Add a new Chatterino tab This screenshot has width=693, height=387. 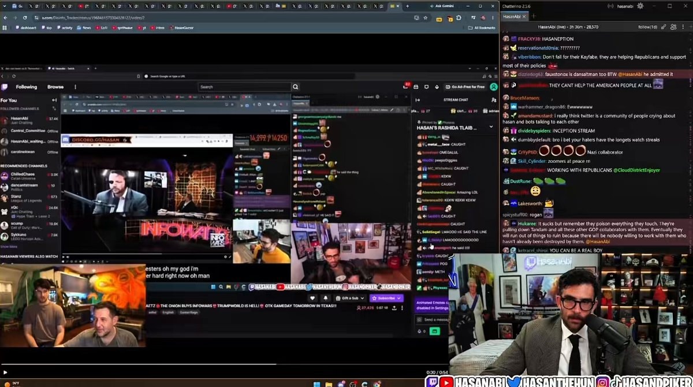point(534,17)
